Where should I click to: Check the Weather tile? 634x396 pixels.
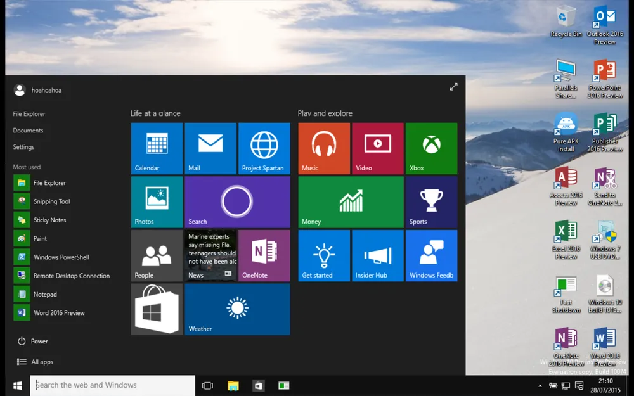pos(237,309)
